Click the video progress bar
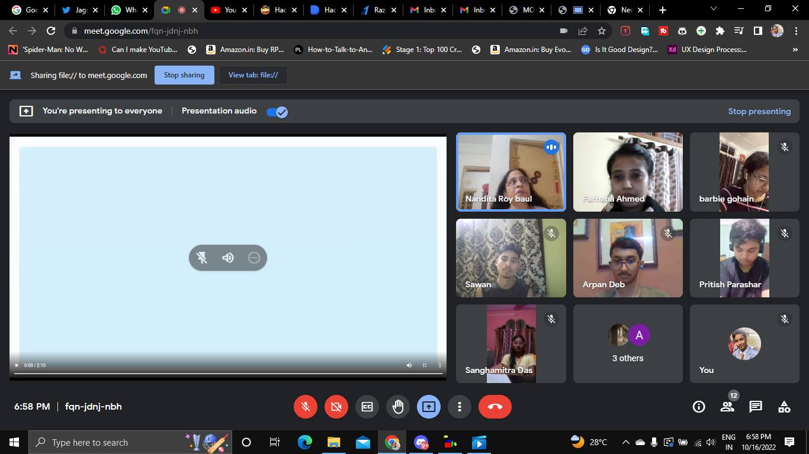This screenshot has width=809, height=454. tap(228, 374)
